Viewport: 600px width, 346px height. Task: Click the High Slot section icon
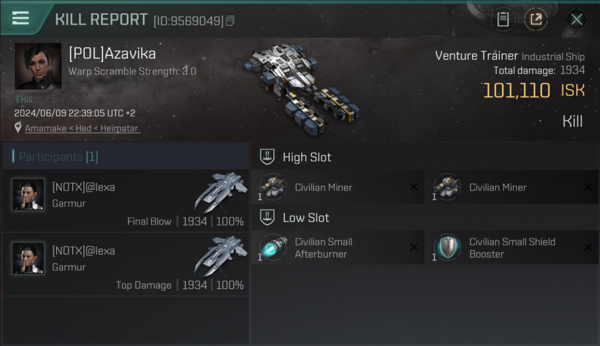(267, 157)
